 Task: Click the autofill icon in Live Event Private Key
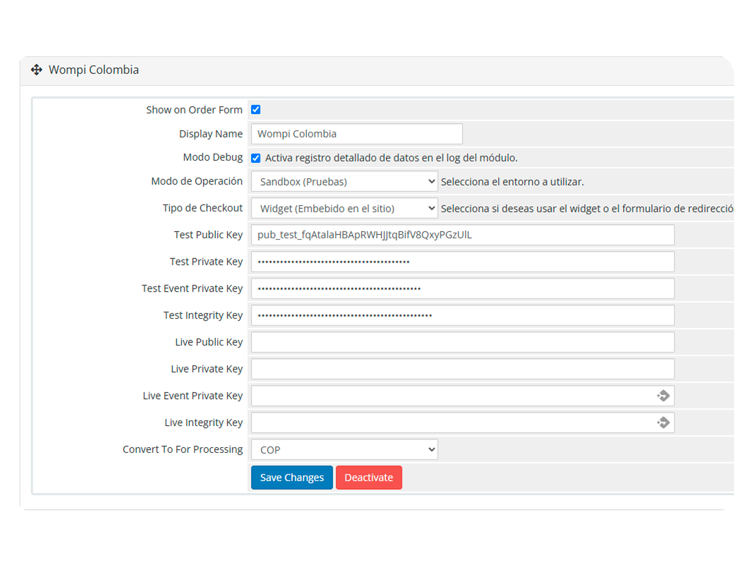click(663, 396)
